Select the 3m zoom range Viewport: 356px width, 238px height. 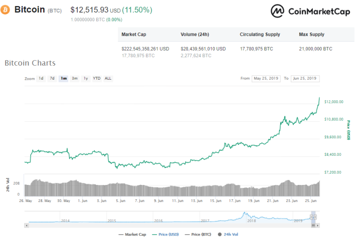75,79
